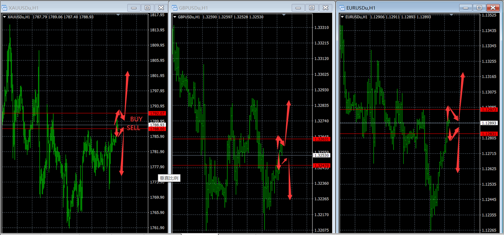Click the GBPUSDu,H1 chart window icon
This screenshot has width=504, height=235.
(174, 8)
